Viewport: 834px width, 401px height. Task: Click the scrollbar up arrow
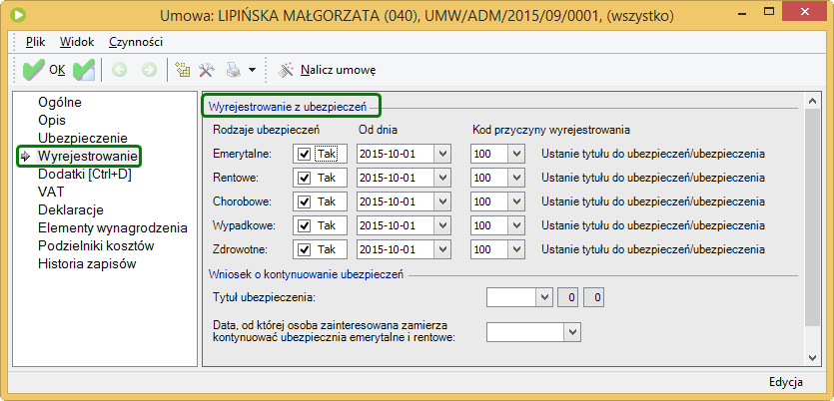(812, 101)
